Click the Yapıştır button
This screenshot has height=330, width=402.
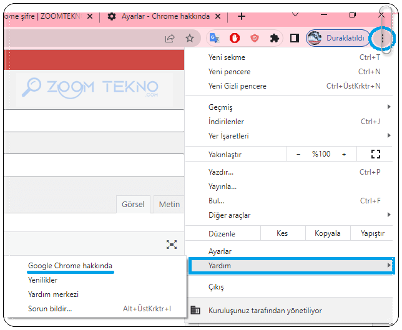click(x=372, y=233)
